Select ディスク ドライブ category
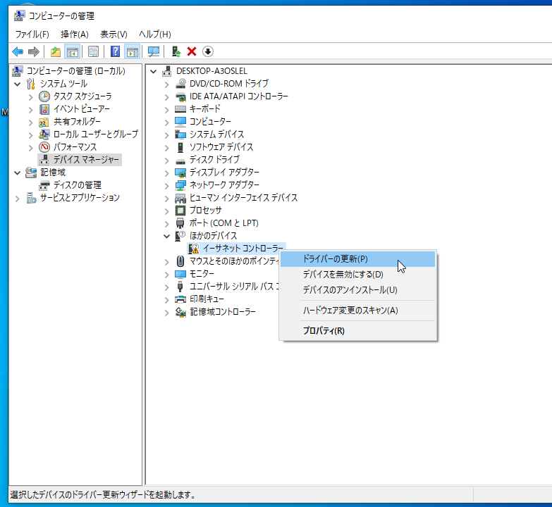The width and height of the screenshot is (552, 507). click(214, 160)
